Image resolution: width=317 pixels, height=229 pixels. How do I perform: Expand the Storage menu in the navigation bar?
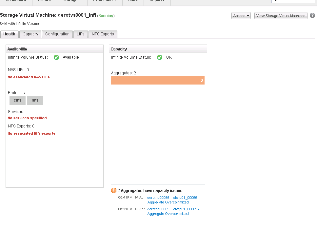point(72,1)
